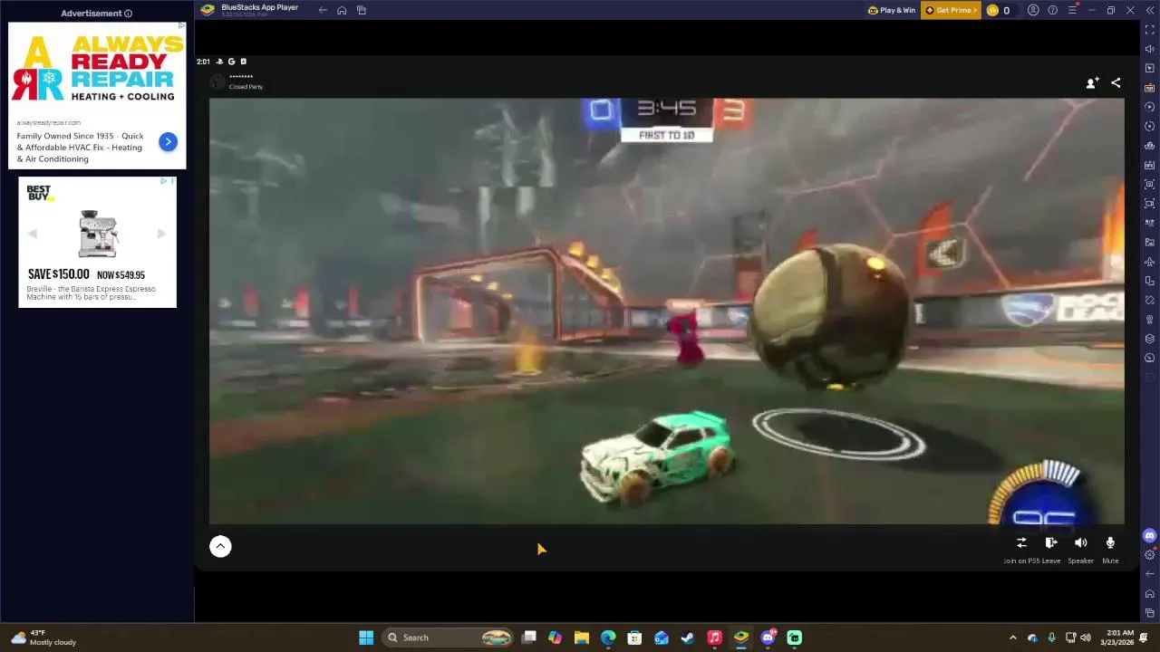Open the Discord icon in BlueStacks side toolbar

pos(1150,535)
